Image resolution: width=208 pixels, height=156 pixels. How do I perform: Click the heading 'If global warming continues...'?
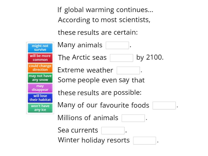tap(105, 10)
